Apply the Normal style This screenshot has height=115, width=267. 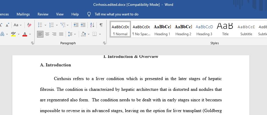pyautogui.click(x=120, y=29)
